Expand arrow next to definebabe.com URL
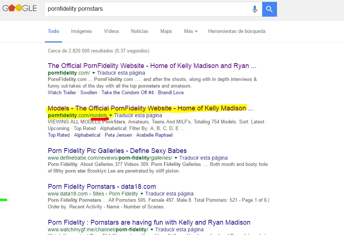The image size is (344, 235). [x=176, y=158]
